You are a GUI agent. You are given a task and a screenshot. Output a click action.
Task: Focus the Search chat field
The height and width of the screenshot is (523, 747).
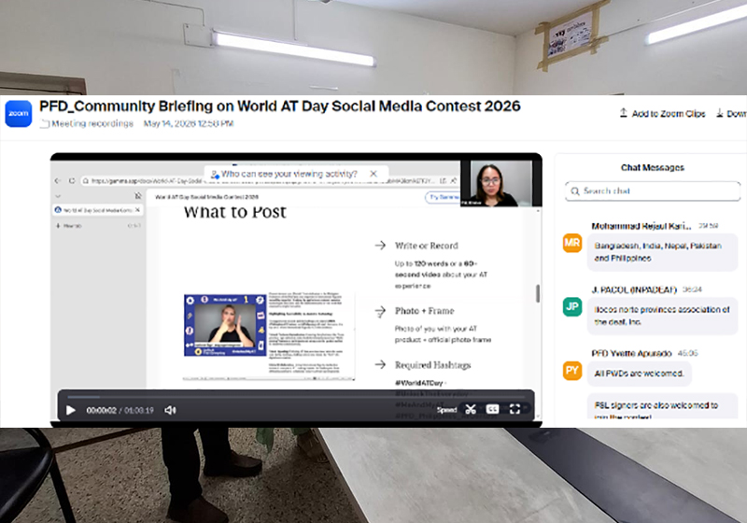(653, 191)
